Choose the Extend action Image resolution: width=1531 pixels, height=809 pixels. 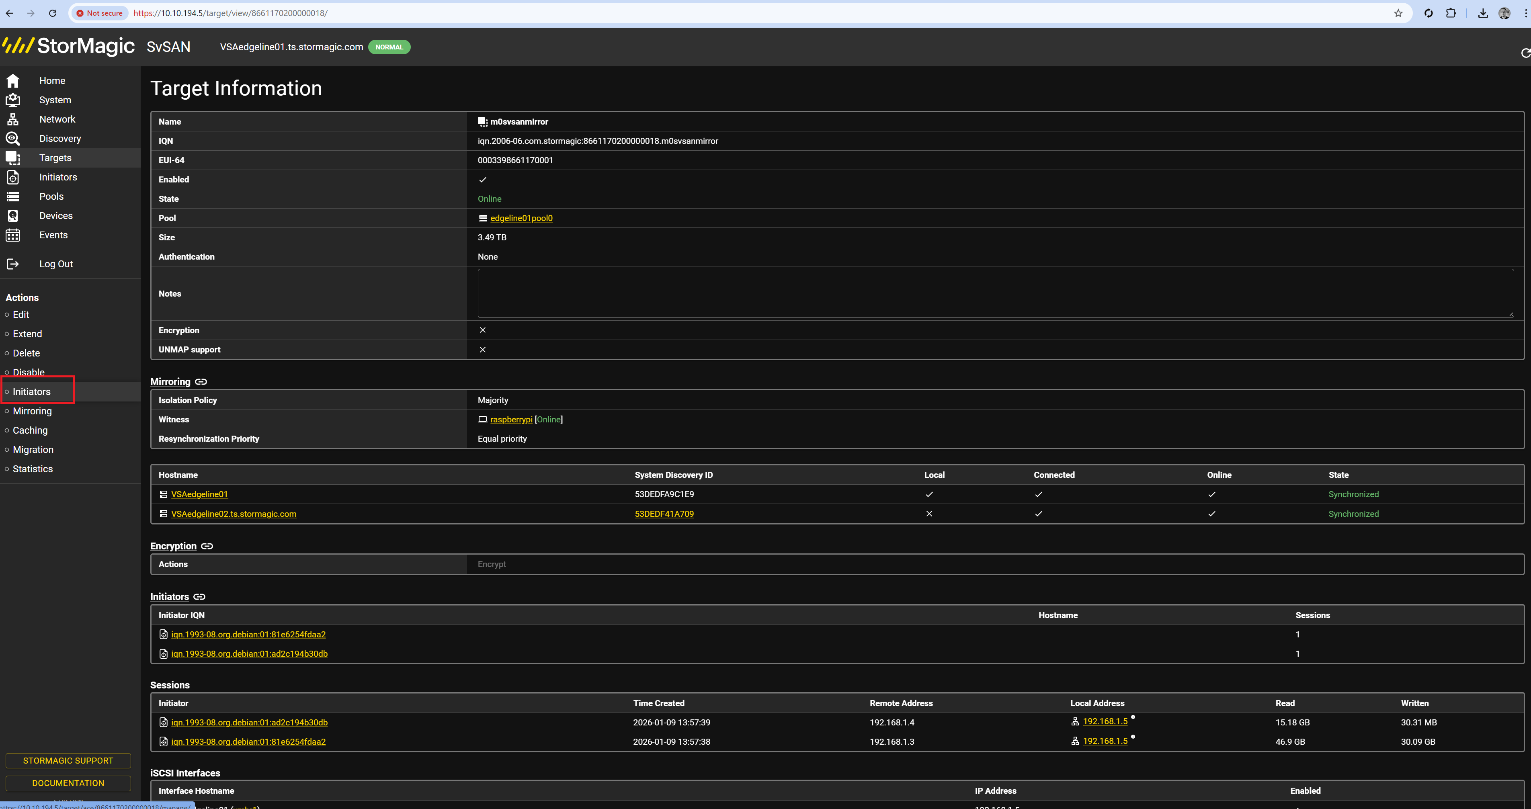click(27, 334)
